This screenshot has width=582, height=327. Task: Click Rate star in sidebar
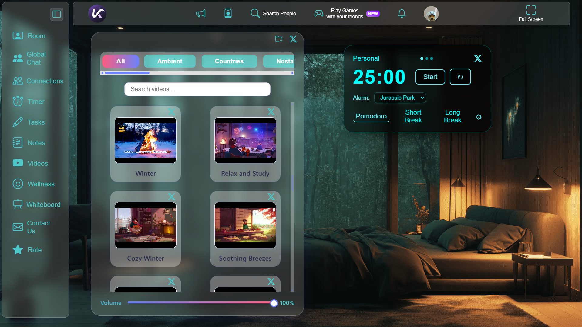(27, 250)
